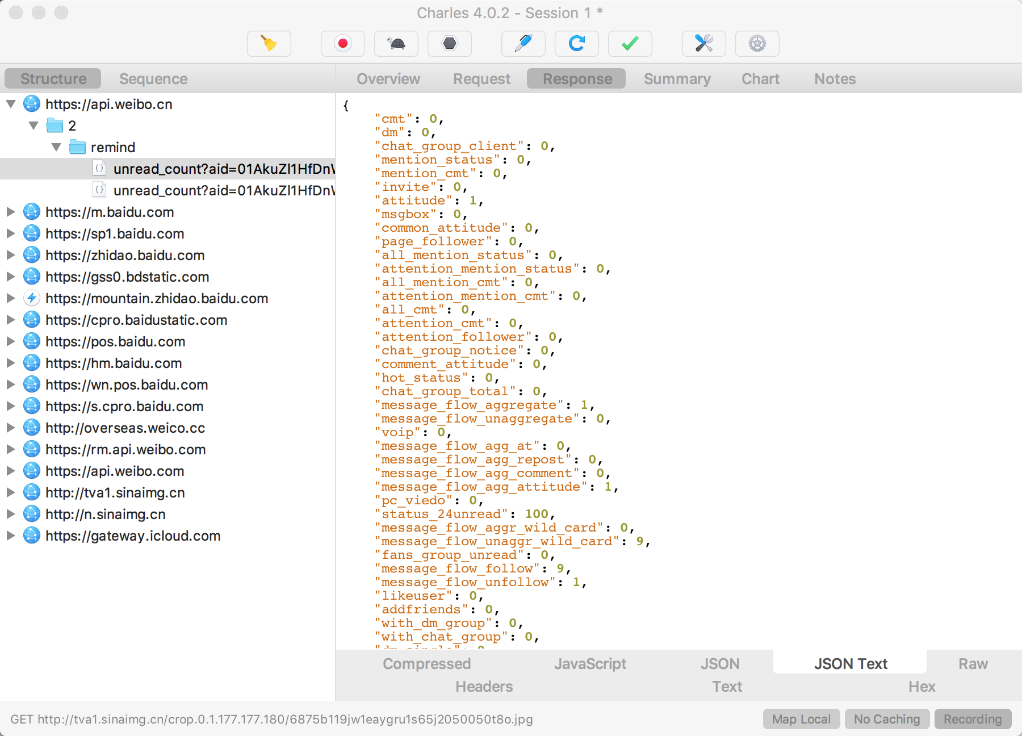Click the "message_flow_follow": 9 line

pos(472,568)
